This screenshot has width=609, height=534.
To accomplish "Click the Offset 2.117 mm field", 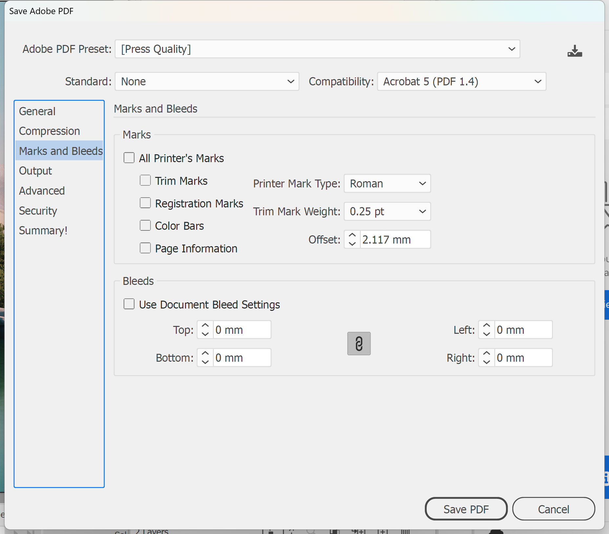I will [395, 240].
